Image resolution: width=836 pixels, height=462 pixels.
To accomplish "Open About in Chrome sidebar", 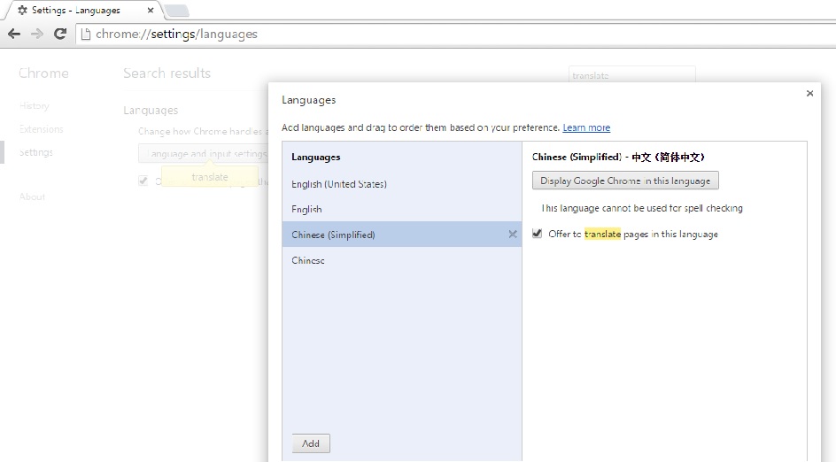I will [32, 196].
